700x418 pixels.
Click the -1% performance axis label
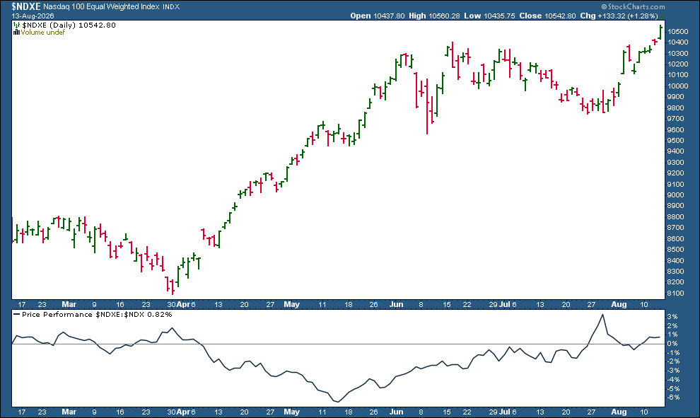(674, 352)
